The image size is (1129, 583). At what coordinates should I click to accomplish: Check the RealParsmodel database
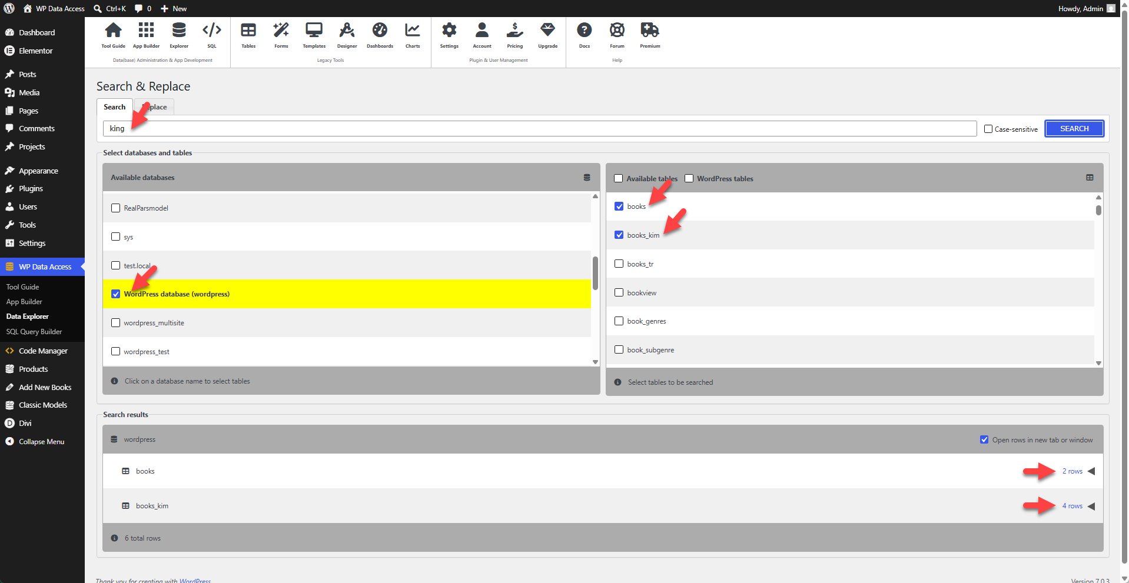116,208
